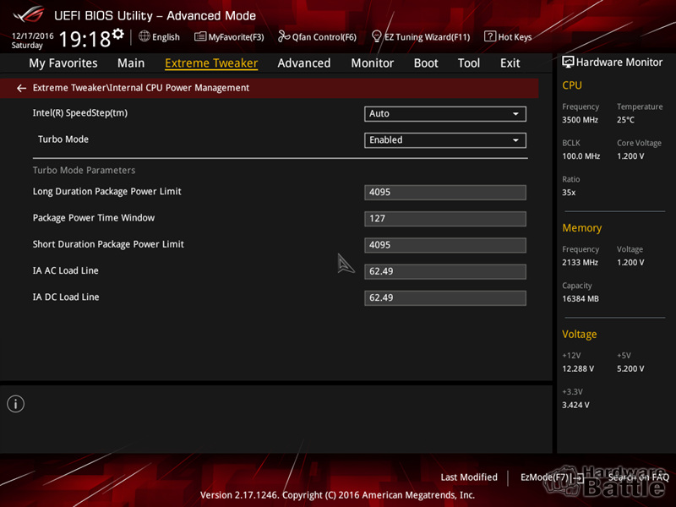Open the Monitor tab
Image resolution: width=676 pixels, height=507 pixels.
point(373,63)
